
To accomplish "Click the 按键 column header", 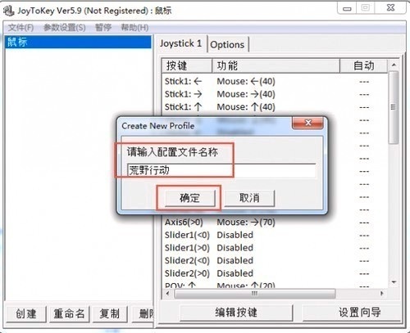I will pyautogui.click(x=187, y=65).
